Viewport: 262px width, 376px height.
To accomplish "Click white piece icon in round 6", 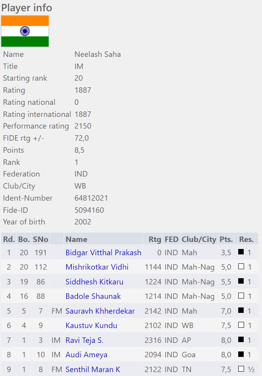I will point(241,325).
